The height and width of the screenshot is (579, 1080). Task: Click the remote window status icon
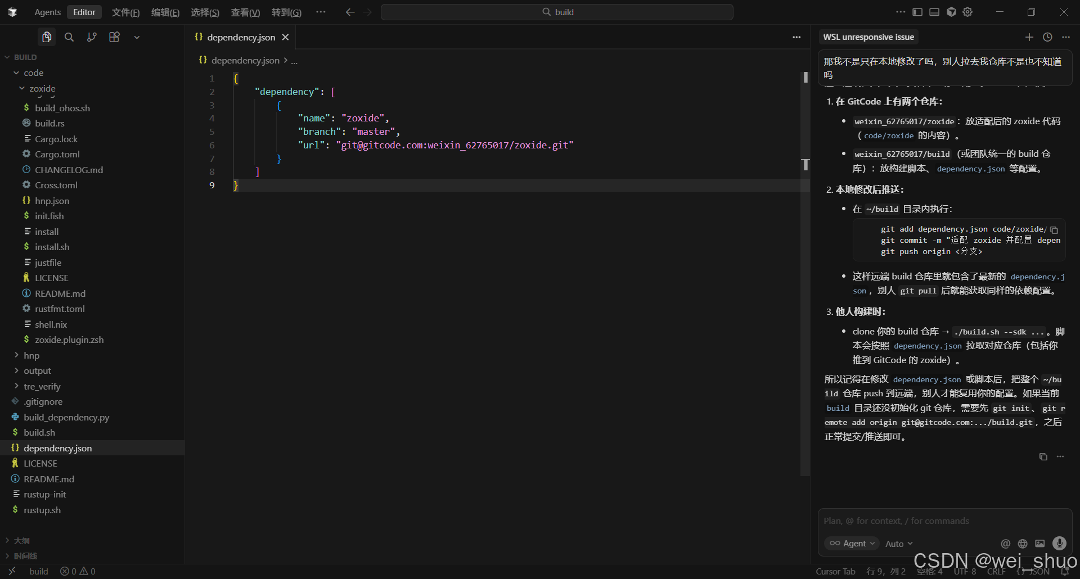tap(12, 572)
